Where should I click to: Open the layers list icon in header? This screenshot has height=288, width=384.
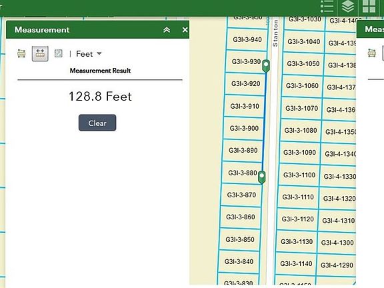pos(348,7)
